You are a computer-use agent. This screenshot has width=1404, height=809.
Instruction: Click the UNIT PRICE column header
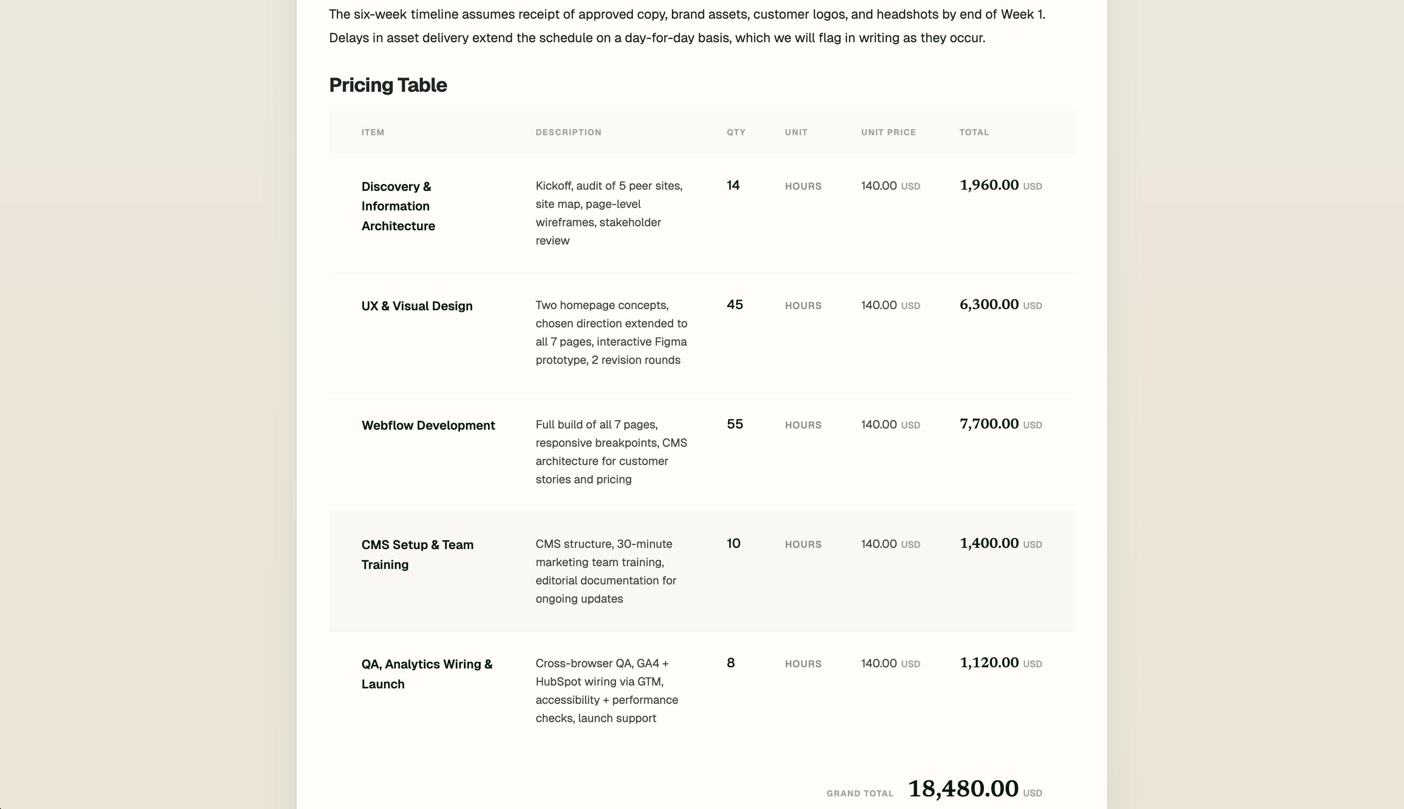888,132
